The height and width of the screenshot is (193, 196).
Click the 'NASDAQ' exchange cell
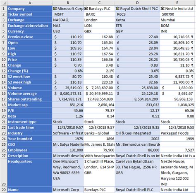[x=68, y=20]
